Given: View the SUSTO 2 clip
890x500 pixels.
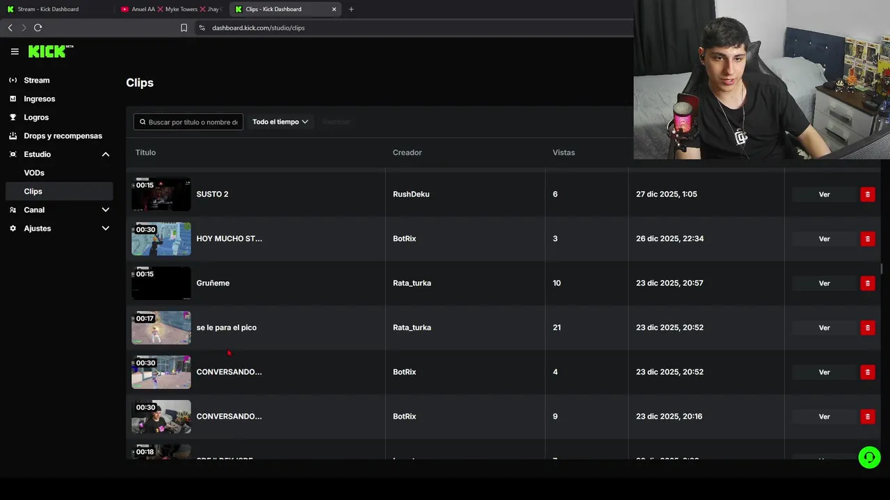Looking at the screenshot, I should tap(824, 194).
